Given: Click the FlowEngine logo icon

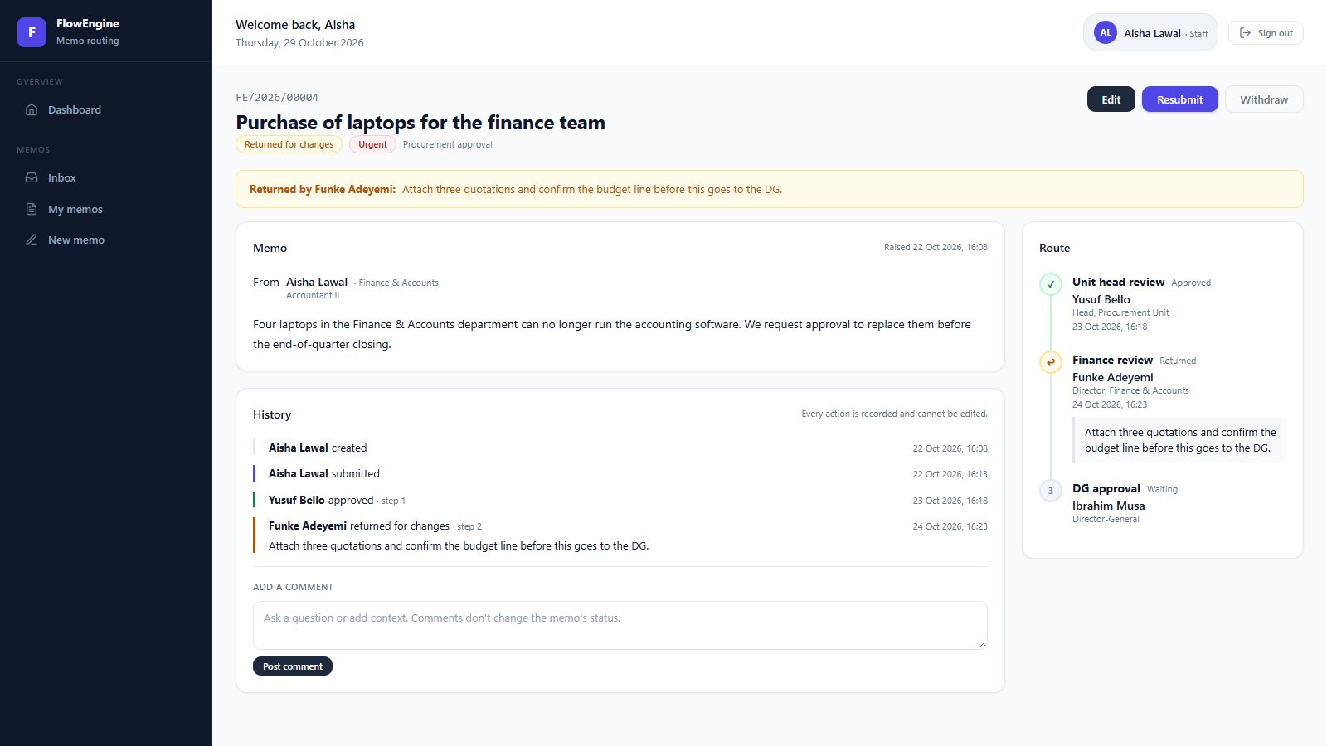Looking at the screenshot, I should coord(32,32).
